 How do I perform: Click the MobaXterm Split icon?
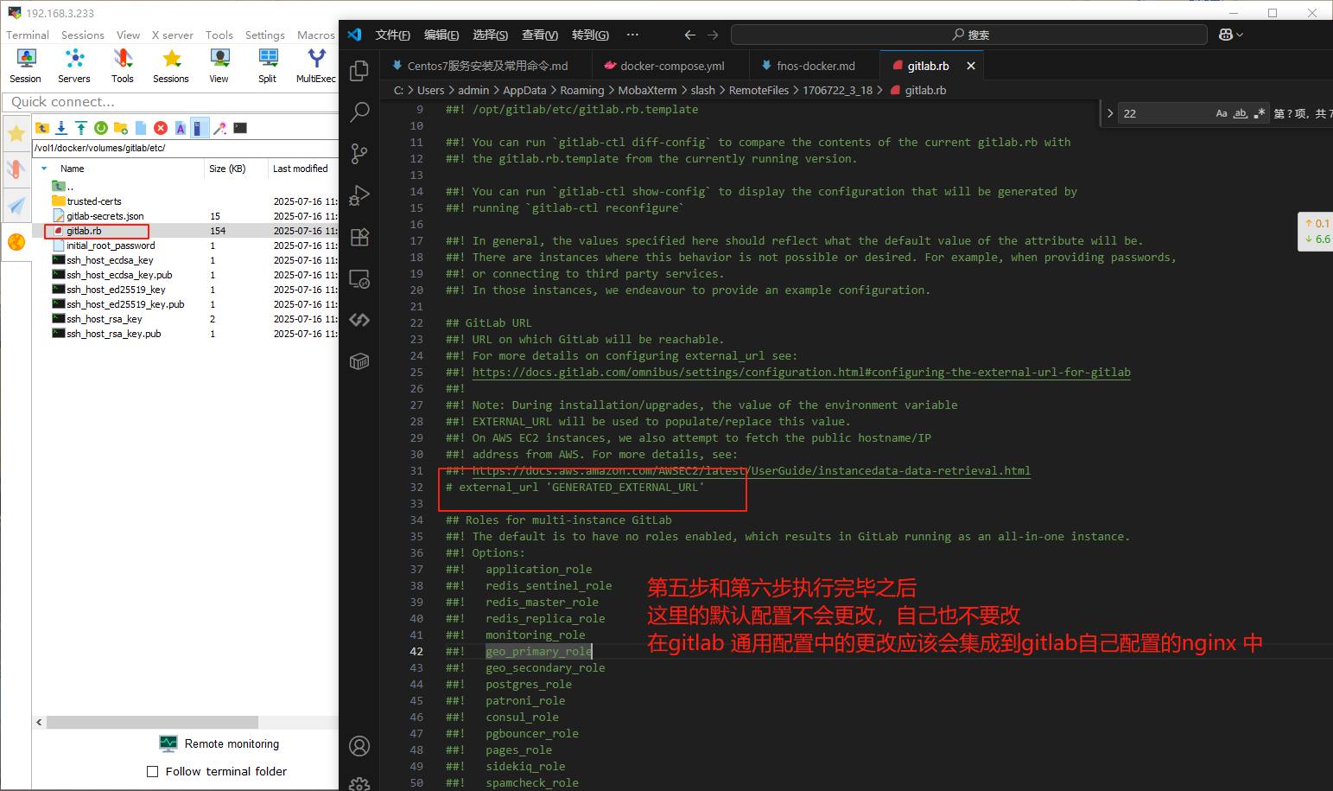coord(268,65)
